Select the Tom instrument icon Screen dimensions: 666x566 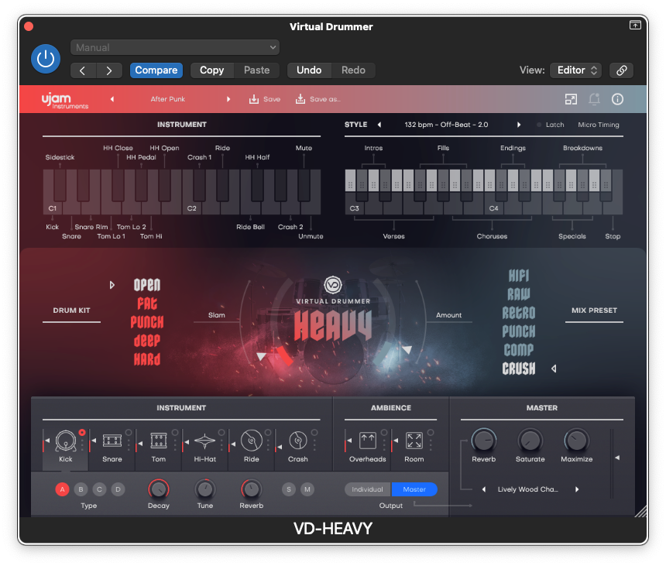pyautogui.click(x=159, y=441)
